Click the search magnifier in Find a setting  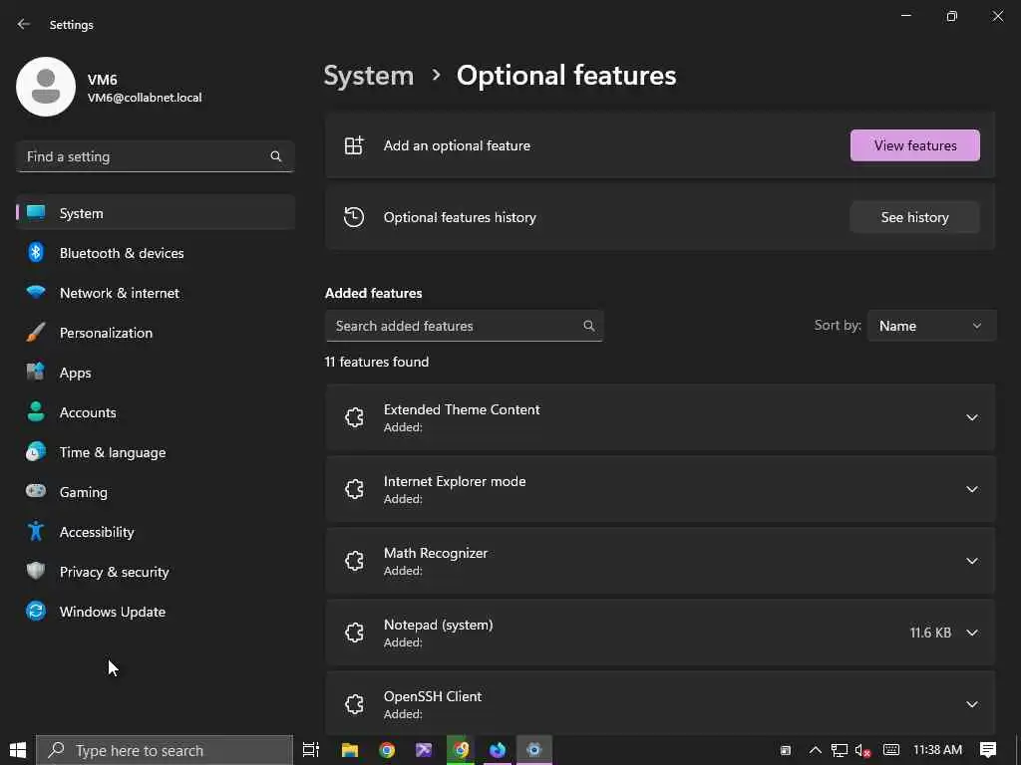pyautogui.click(x=276, y=156)
